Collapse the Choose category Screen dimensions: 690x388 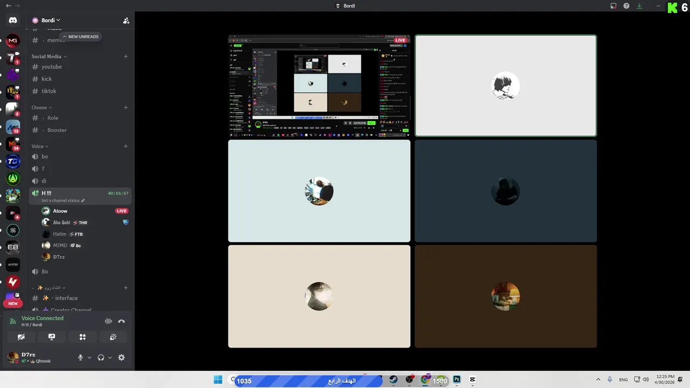click(42, 107)
